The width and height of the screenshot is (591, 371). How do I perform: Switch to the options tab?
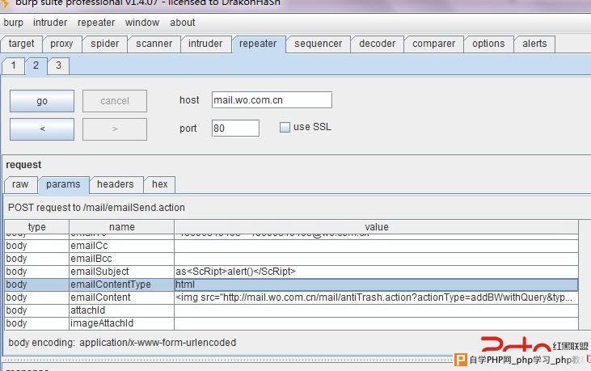click(x=488, y=44)
